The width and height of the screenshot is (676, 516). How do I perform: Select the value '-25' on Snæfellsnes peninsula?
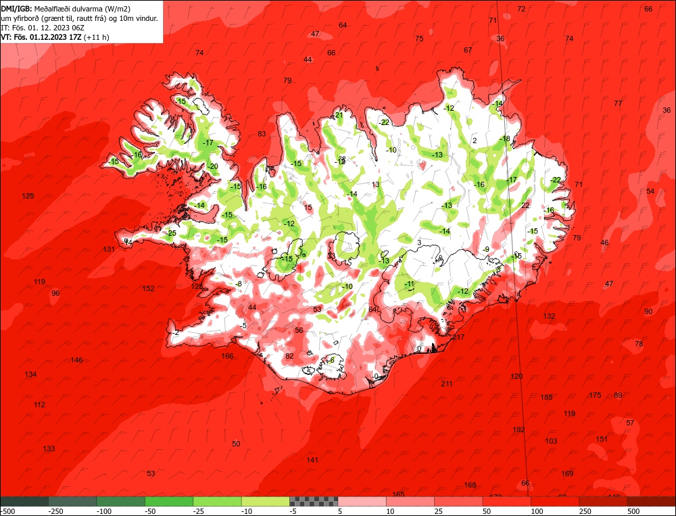171,233
